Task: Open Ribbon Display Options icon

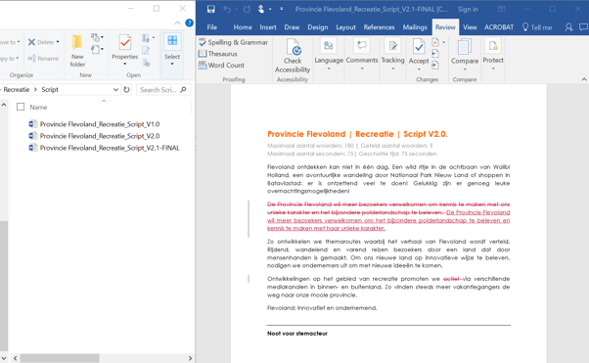Action: tap(502, 9)
